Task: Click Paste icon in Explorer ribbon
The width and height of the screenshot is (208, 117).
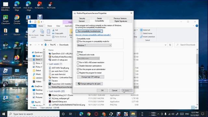Action: tap(48, 33)
